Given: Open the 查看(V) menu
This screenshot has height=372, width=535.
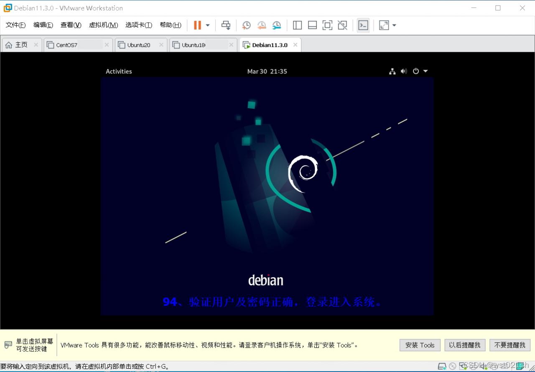Looking at the screenshot, I should pos(71,25).
